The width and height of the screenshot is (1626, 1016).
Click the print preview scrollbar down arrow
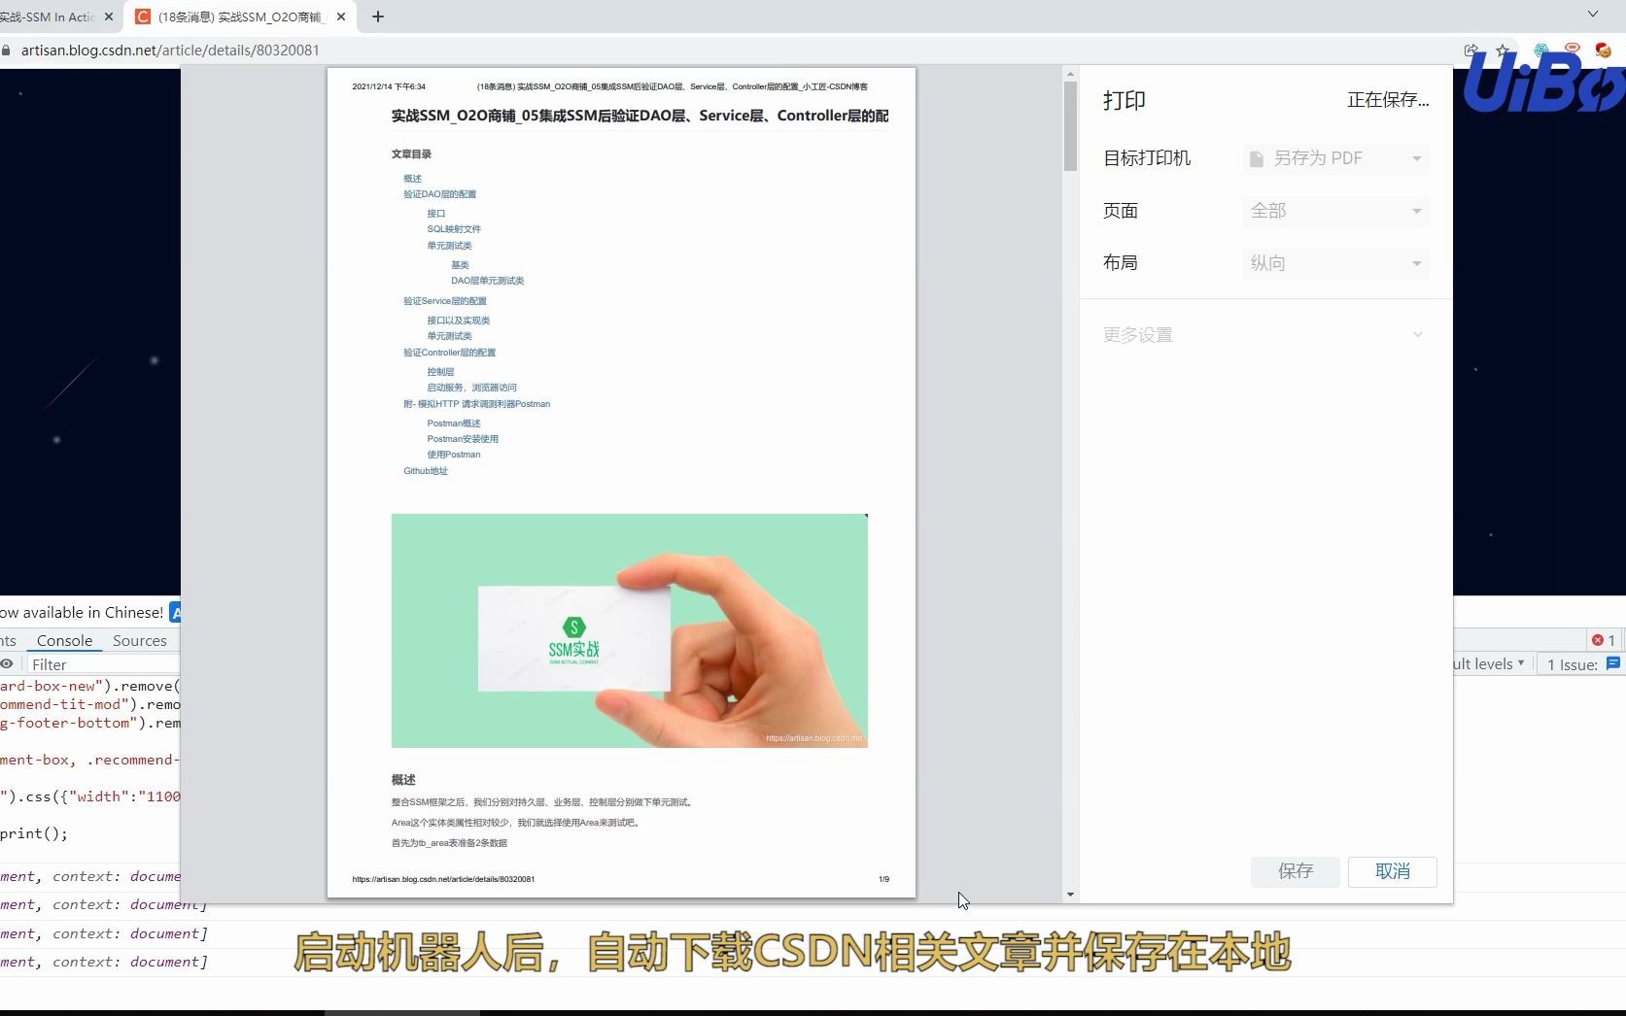point(1070,895)
